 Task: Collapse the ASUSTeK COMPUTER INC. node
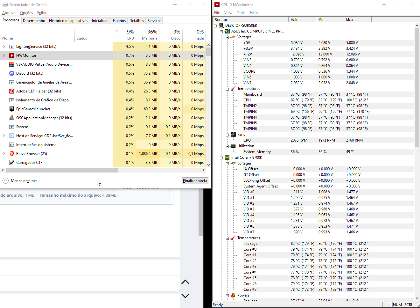click(x=221, y=32)
